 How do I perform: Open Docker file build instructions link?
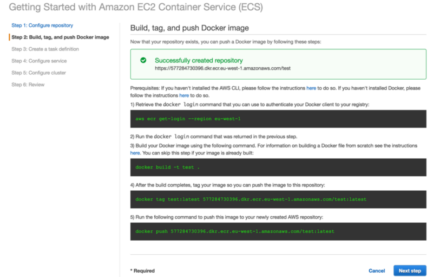coord(135,153)
